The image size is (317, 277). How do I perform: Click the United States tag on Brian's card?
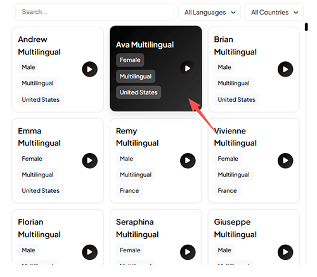coord(236,99)
